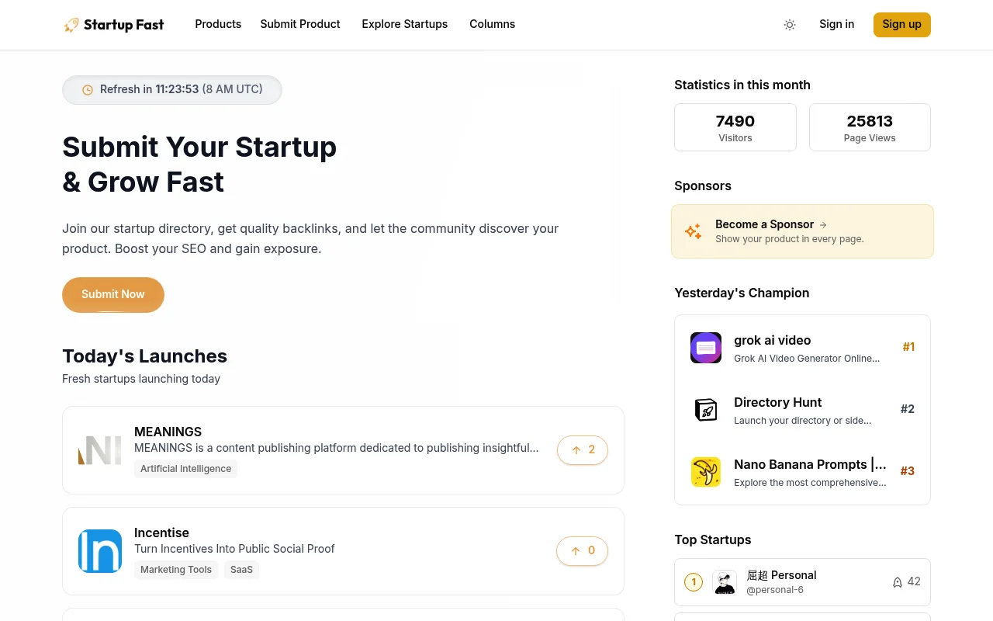Click the Nano Banana Prompts banana icon
The height and width of the screenshot is (621, 993).
(705, 471)
